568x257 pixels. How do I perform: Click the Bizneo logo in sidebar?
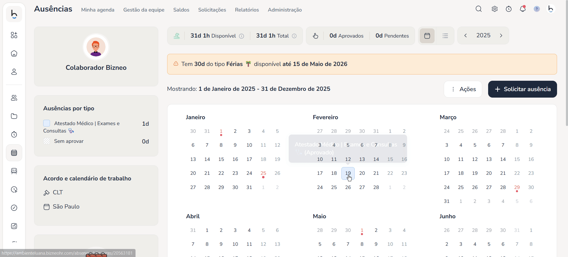[14, 14]
